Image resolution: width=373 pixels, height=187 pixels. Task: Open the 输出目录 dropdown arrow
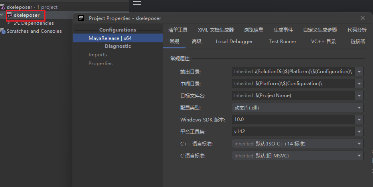click(359, 72)
